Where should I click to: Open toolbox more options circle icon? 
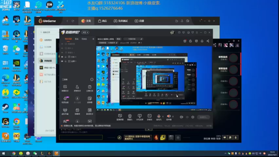[x=92, y=80]
